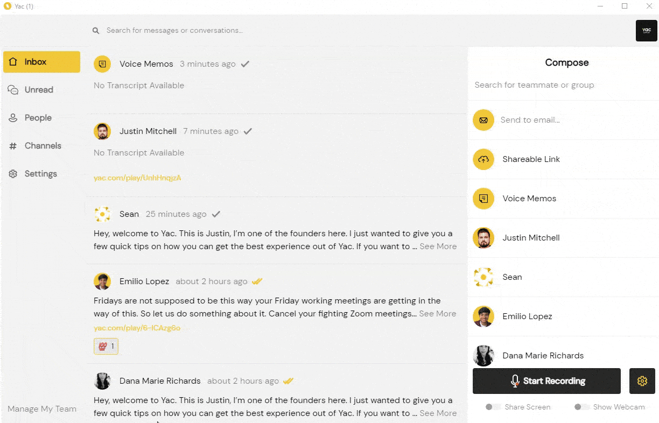The image size is (659, 423).
Task: Click the Voice Memos icon in Compose panel
Action: (483, 199)
